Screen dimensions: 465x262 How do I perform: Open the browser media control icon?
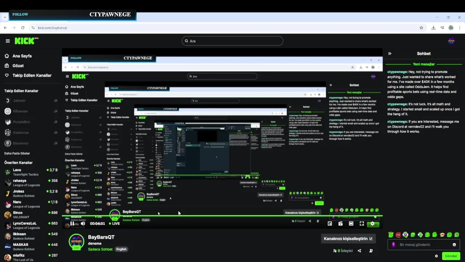(x=442, y=28)
